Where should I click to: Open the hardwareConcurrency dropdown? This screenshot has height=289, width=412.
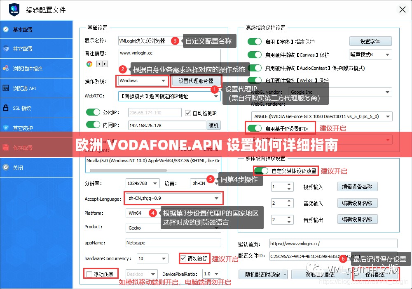(x=152, y=258)
